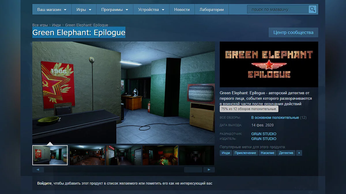Select the Инди tag
This screenshot has width=346, height=194.
pos(226,153)
